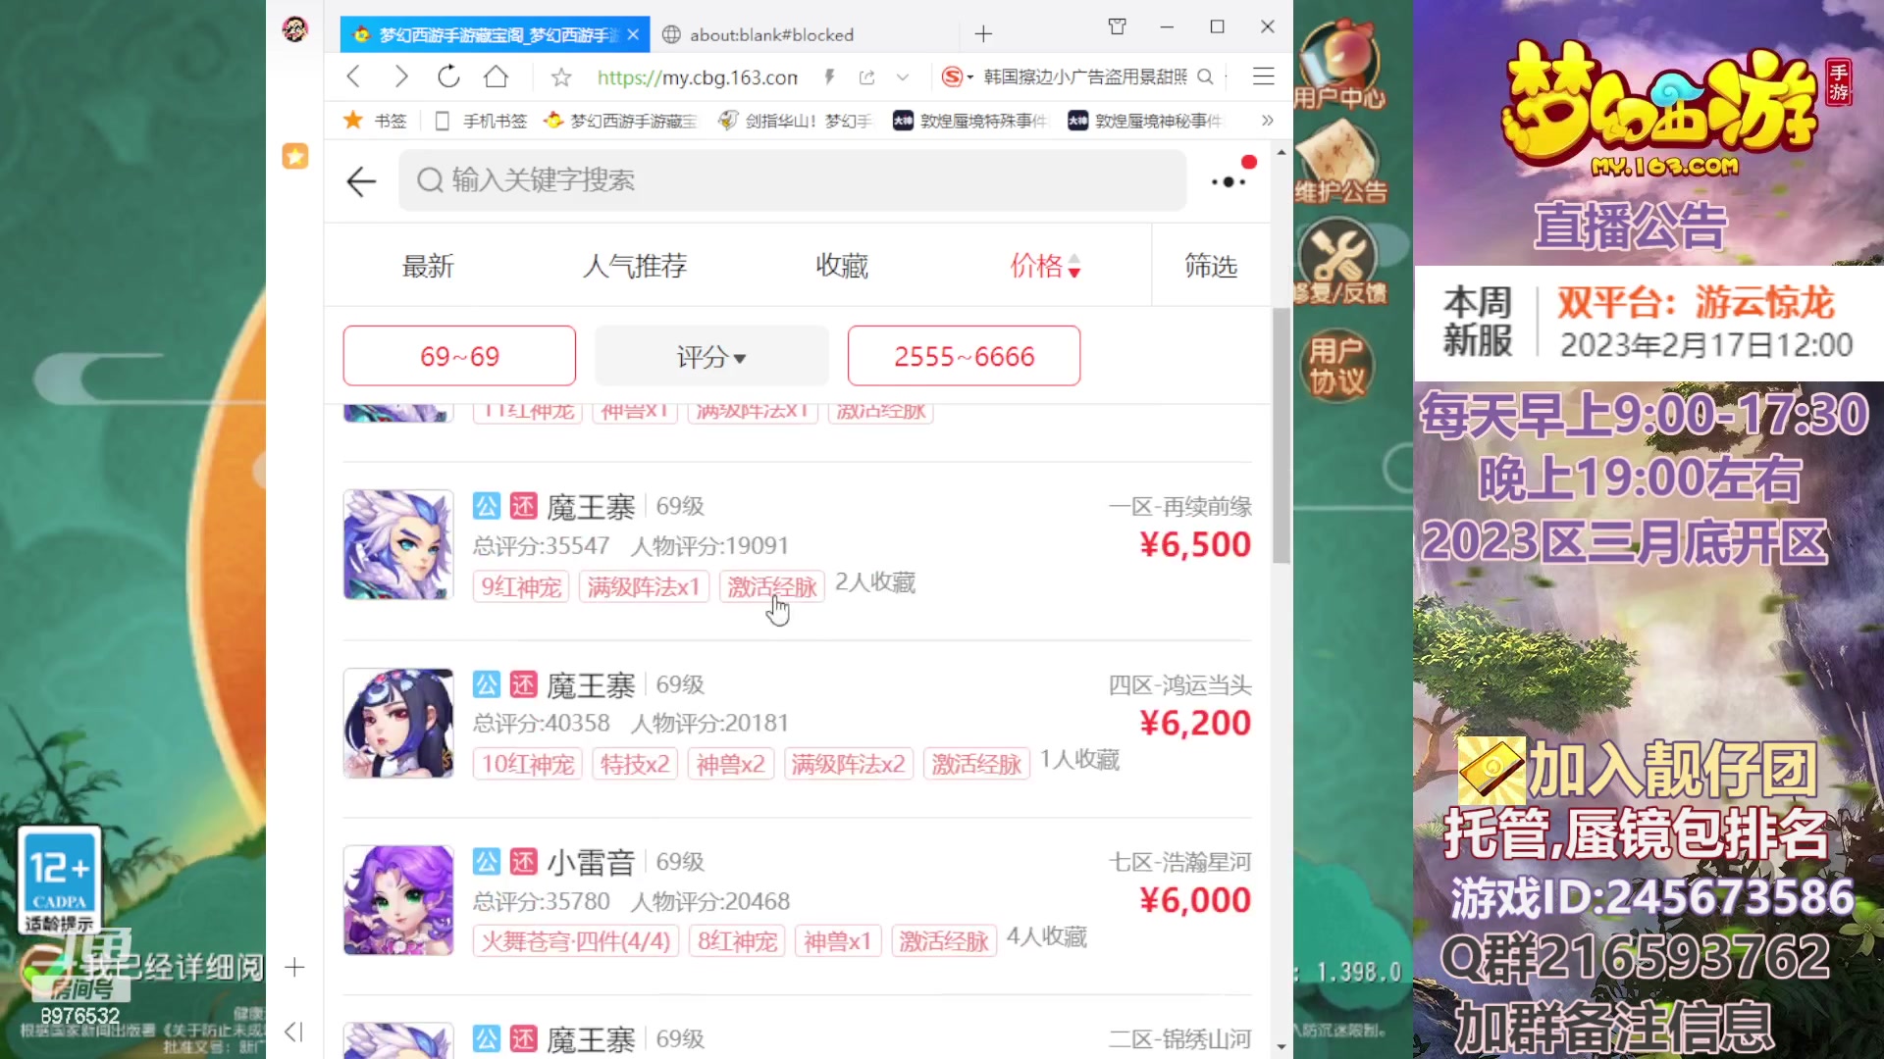The height and width of the screenshot is (1059, 1884).
Task: Click the scrollbar up arrow
Action: coord(1282,153)
